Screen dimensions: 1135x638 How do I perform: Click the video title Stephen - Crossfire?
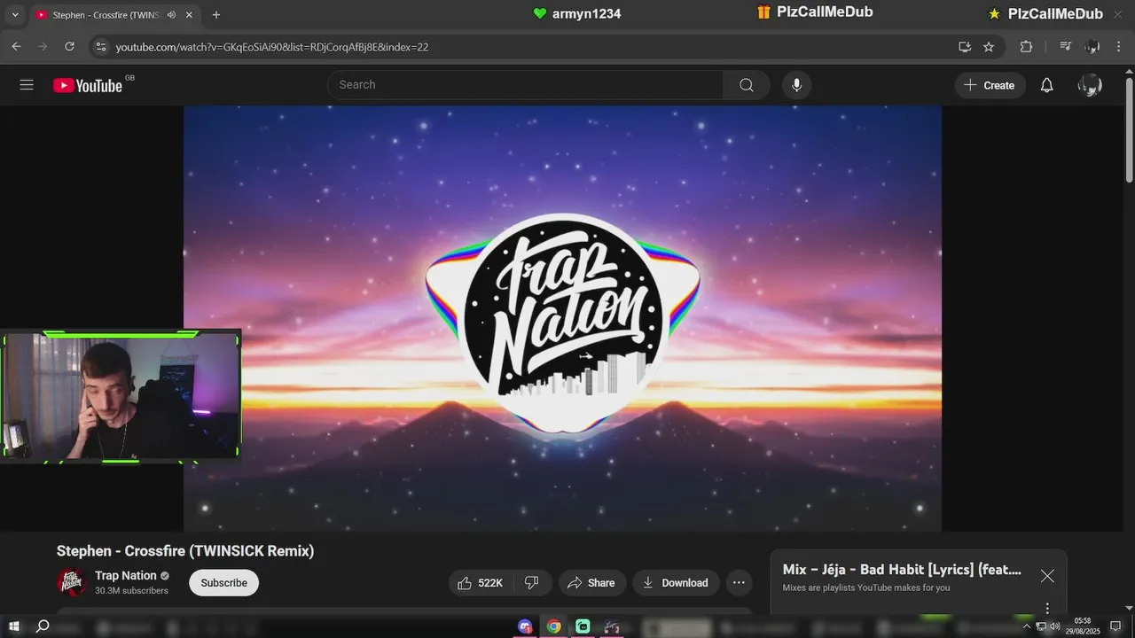pos(185,550)
